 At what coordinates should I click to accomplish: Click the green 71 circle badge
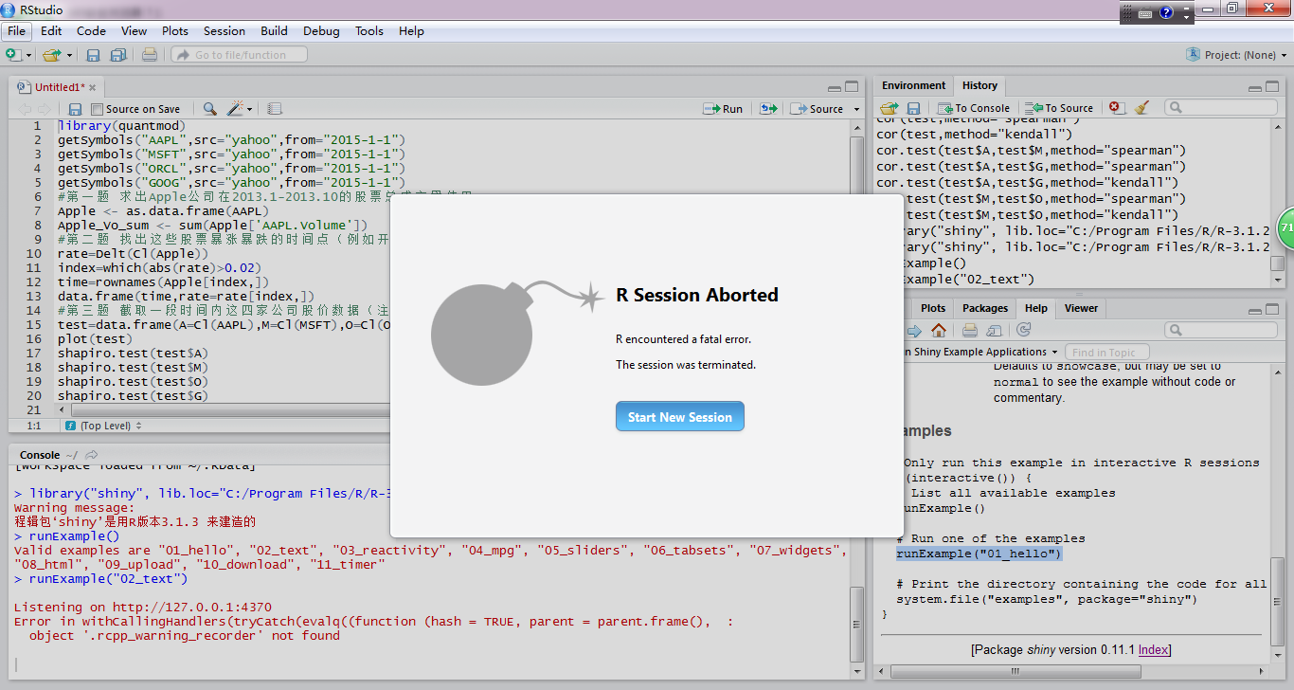1286,228
